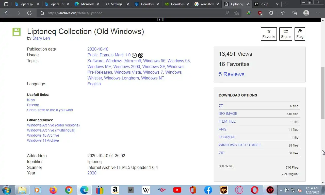The width and height of the screenshot is (325, 195).
Task: Switch to the win8 8250 Google tab
Action: coord(207,4)
